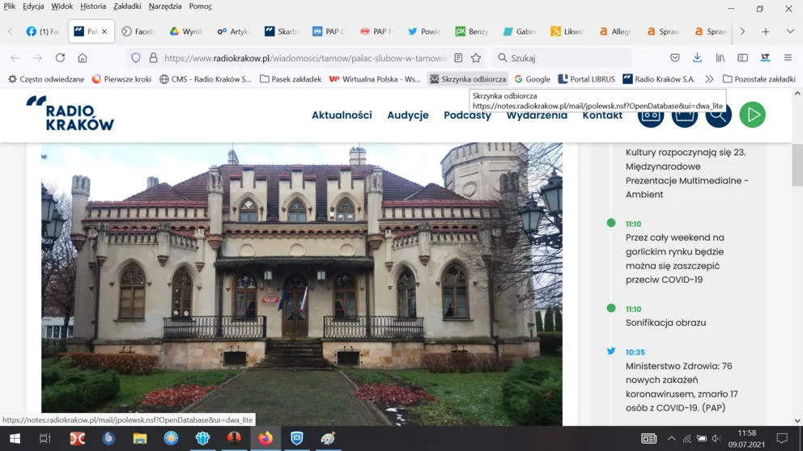The height and width of the screenshot is (451, 803).
Task: Open the Narzędzia menu
Action: tap(165, 6)
